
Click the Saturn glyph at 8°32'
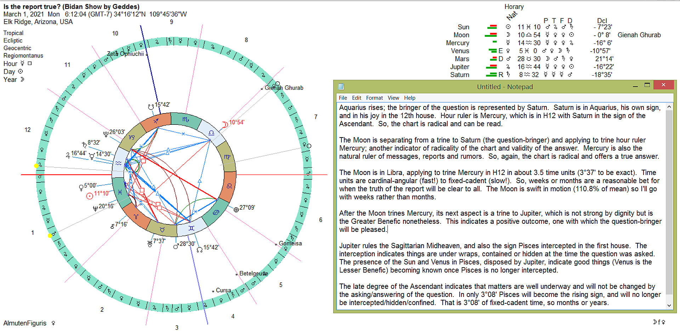point(84,145)
